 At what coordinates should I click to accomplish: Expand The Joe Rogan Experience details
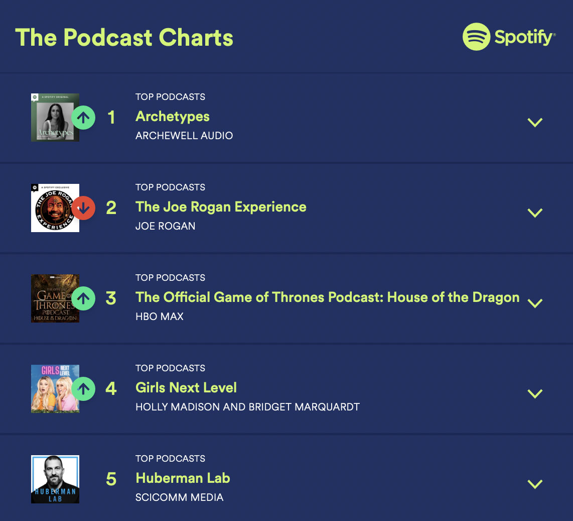pos(535,213)
